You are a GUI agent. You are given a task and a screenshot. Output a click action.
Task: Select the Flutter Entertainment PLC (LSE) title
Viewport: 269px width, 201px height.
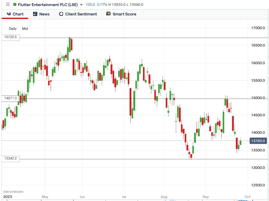pos(48,5)
